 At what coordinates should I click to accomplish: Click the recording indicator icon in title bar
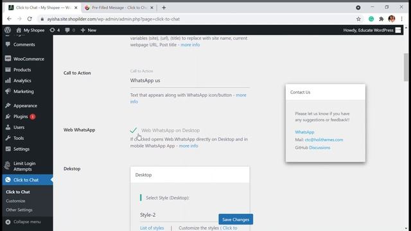(x=358, y=8)
